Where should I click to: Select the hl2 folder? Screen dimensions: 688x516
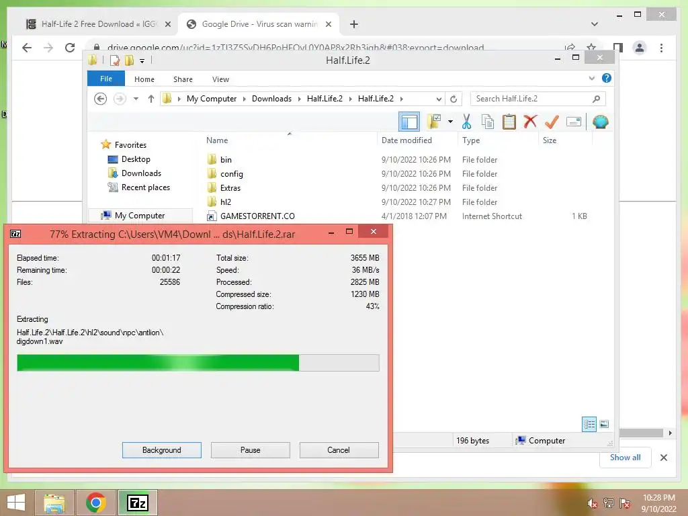click(225, 202)
